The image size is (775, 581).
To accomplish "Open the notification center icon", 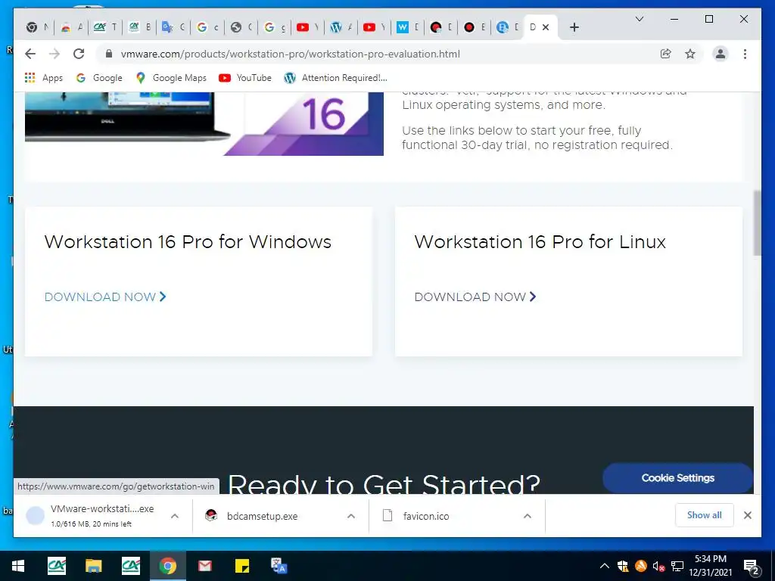I will (x=752, y=567).
